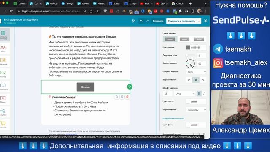Screen dimensions: 270x152
Task: Click the green move handle on button block
Action: click(x=130, y=87)
